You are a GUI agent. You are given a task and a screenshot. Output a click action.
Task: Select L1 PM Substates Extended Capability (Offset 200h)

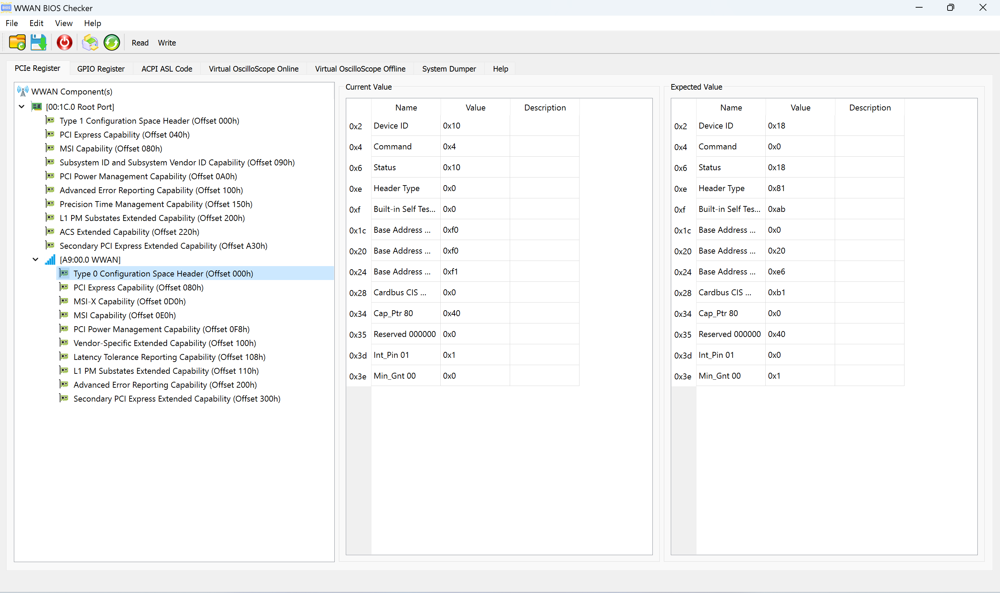coord(152,218)
